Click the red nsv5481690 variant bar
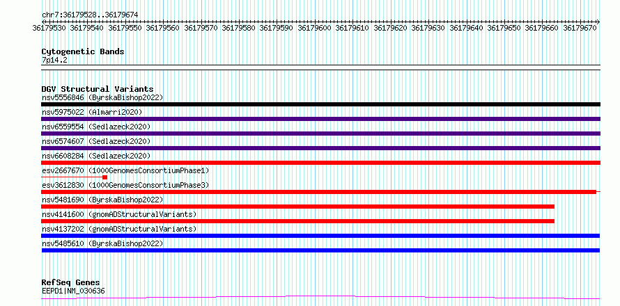 [297, 207]
